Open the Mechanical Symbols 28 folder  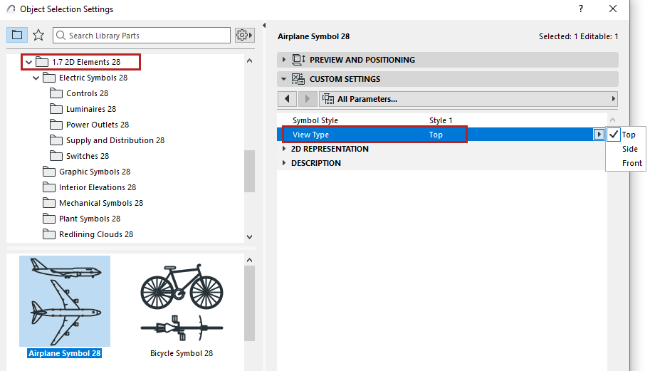pyautogui.click(x=100, y=203)
